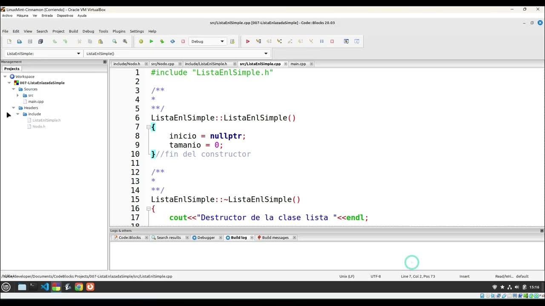The width and height of the screenshot is (545, 306).
Task: Click the Rebuild icon
Action: [172, 41]
